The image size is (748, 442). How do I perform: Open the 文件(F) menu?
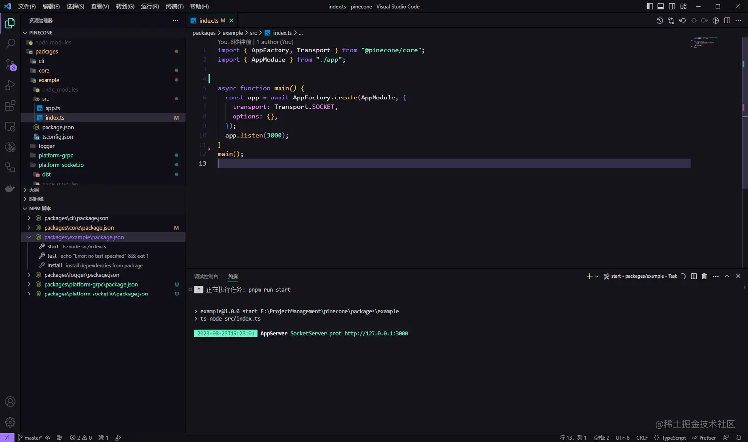tap(27, 6)
